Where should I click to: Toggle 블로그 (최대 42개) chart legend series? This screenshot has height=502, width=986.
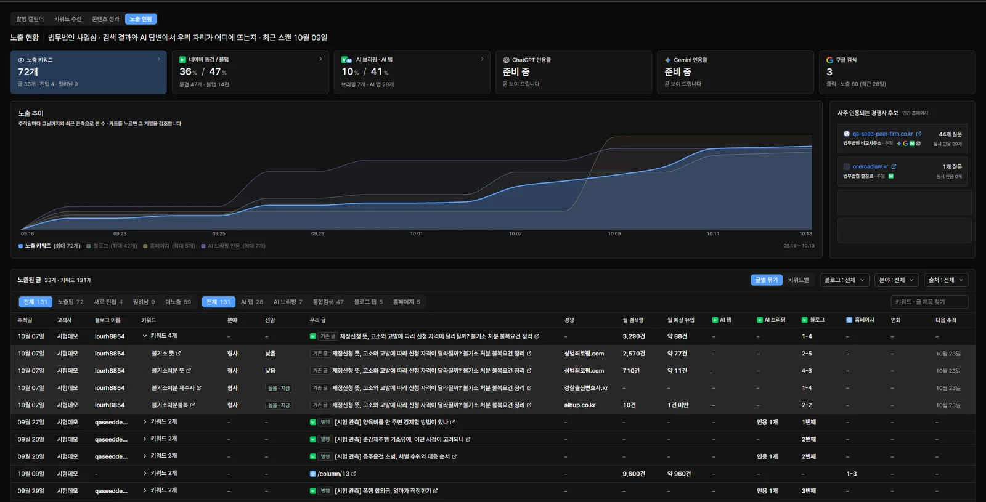[x=112, y=246]
